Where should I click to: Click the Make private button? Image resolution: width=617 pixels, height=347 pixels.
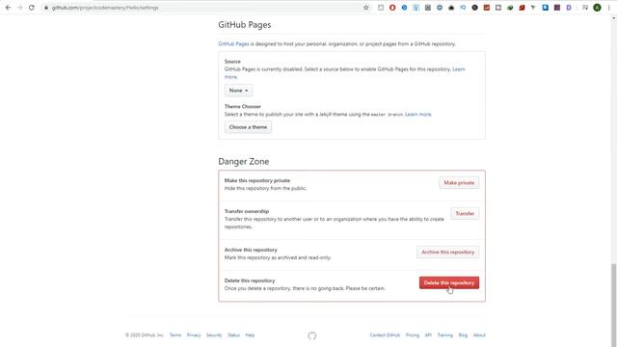tap(459, 182)
